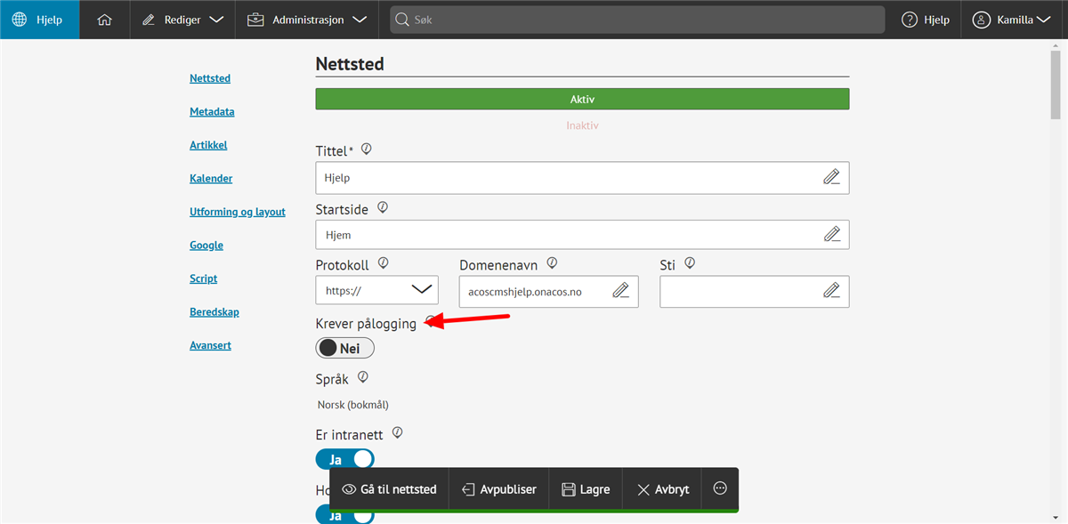Toggle the Krever pålogging switch
Image resolution: width=1068 pixels, height=524 pixels.
click(x=344, y=349)
